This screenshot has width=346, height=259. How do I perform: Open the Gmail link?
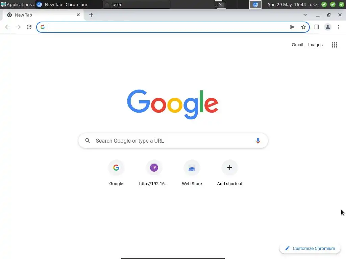pos(297,45)
